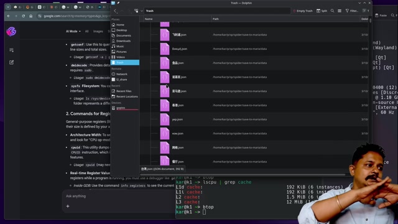
Task: Select the yкр.json file row
Action: 254,119
